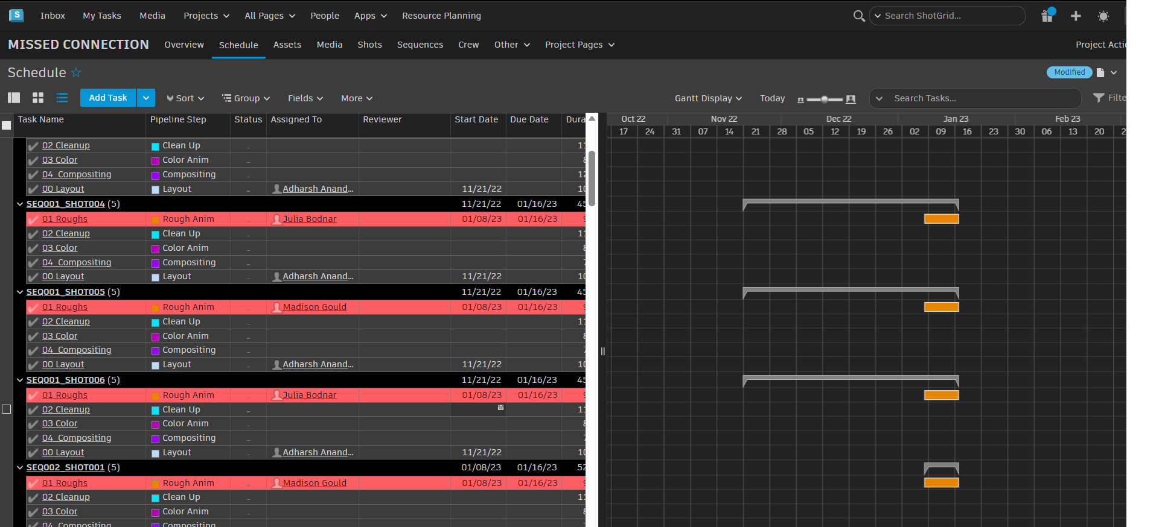Screen dimensions: 1159x527
Task: Open the what's new gift icon
Action: 1047,16
